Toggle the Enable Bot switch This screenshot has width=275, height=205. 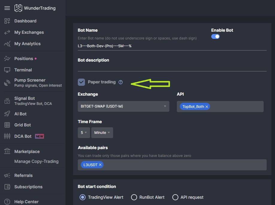click(215, 36)
